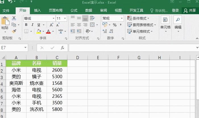Align text right
This screenshot has height=118, width=199.
(85, 25)
